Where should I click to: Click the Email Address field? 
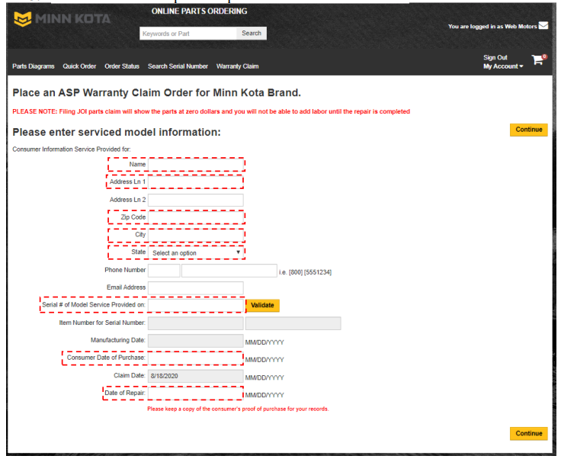click(196, 288)
